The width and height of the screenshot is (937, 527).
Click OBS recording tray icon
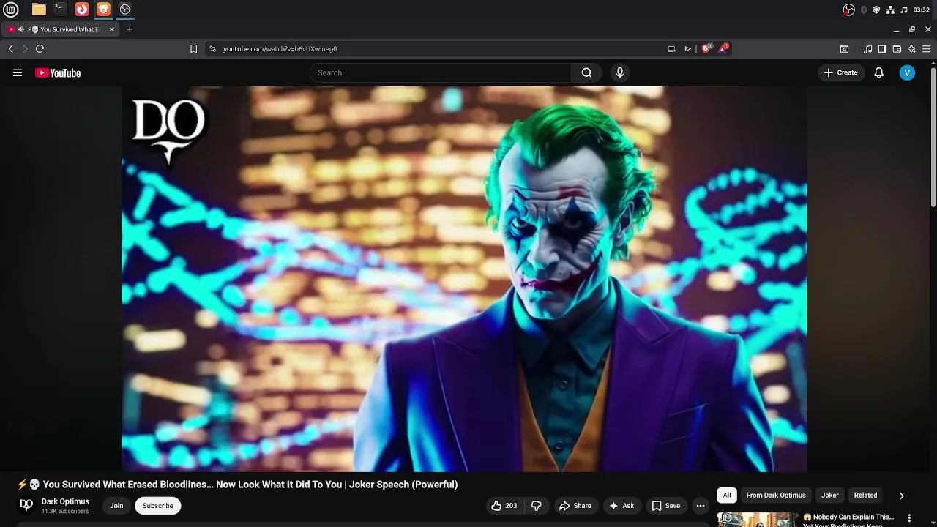[849, 10]
